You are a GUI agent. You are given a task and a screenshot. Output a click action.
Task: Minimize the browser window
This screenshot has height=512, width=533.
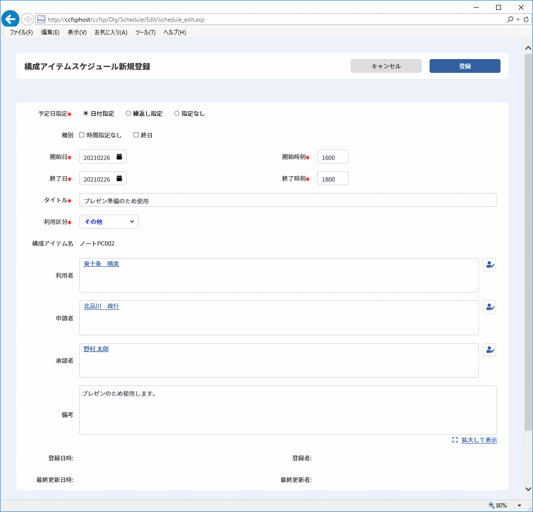point(476,7)
